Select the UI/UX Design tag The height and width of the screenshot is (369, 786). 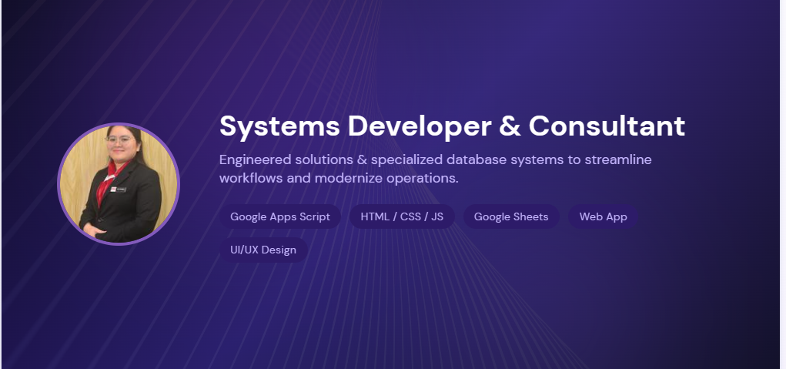[263, 250]
